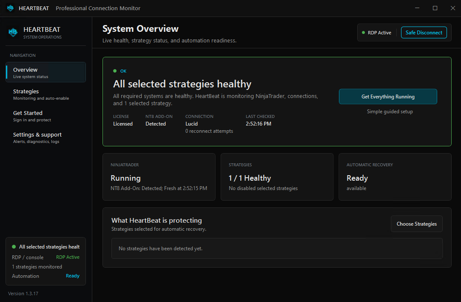Click the 'System Overview' page title
Screen dimensions: 461x302
[x=140, y=29]
